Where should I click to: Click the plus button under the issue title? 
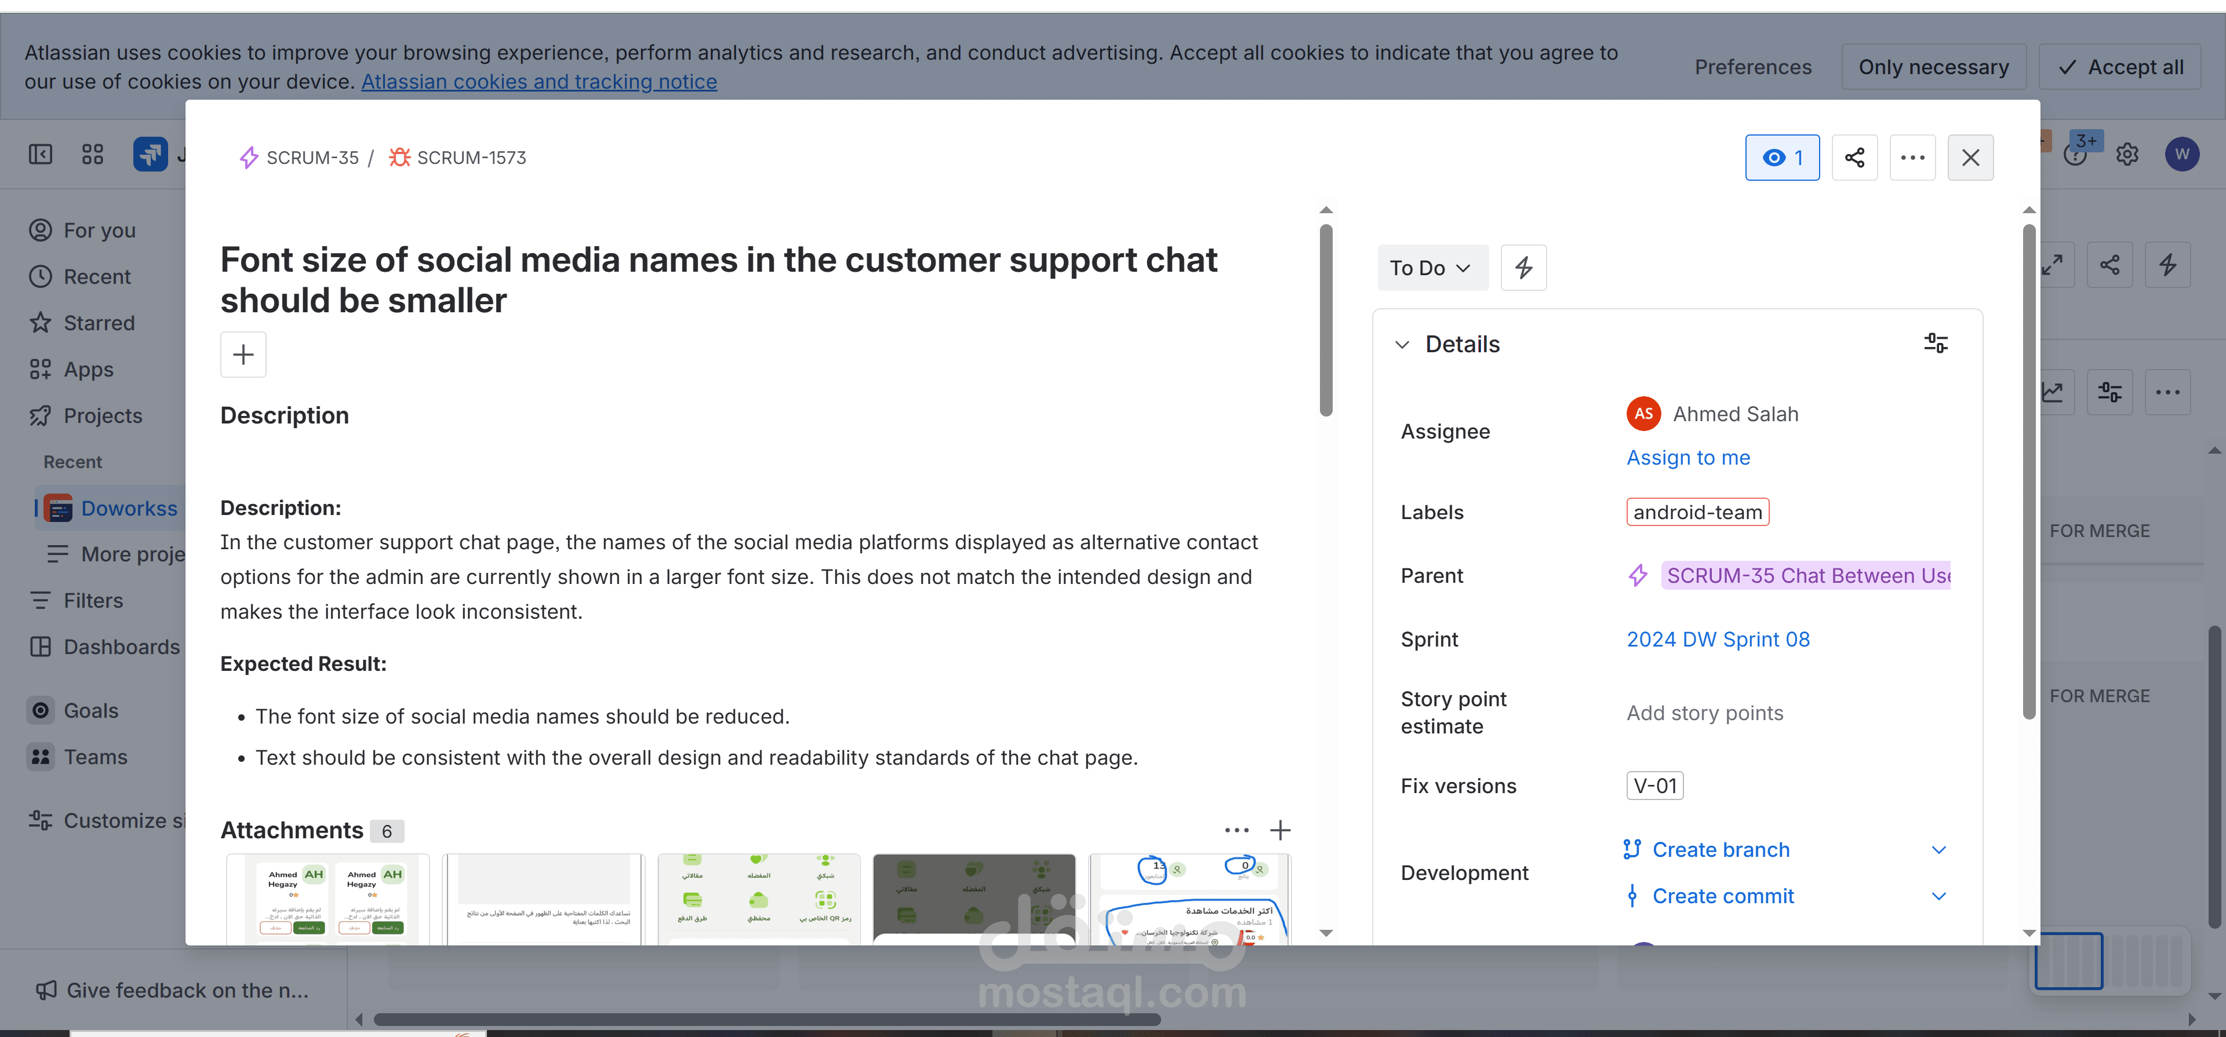point(243,354)
